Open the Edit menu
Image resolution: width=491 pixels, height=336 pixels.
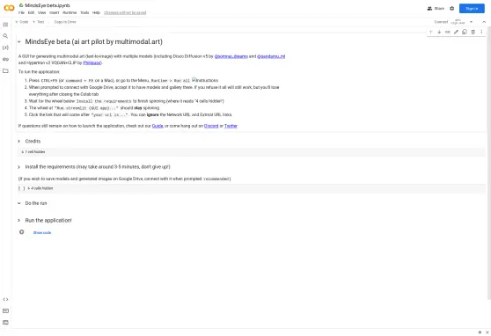click(31, 13)
